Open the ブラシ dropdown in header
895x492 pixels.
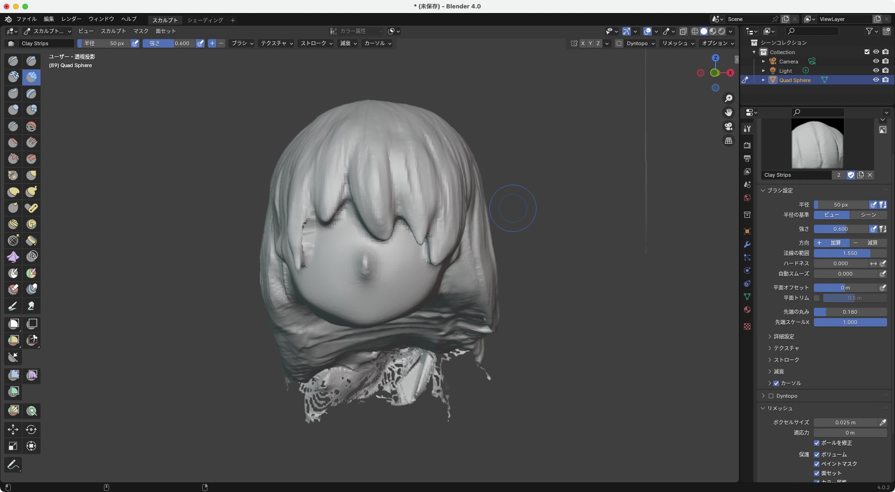click(x=242, y=43)
